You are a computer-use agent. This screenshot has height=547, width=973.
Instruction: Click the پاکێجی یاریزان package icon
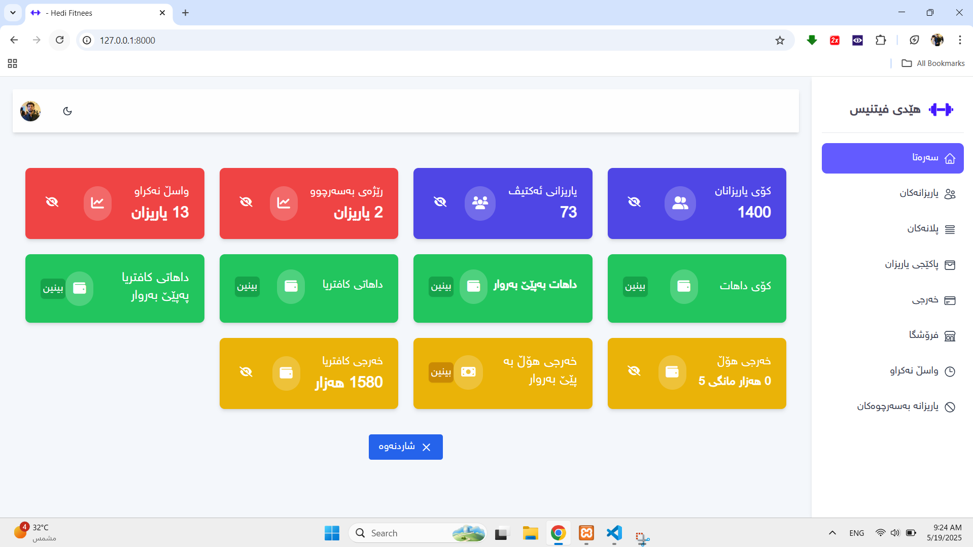click(x=950, y=265)
